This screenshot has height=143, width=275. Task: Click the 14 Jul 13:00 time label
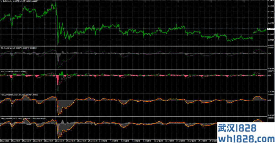pyautogui.click(x=181, y=141)
